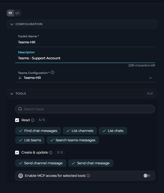Uncheck the Read tools group checkbox
This screenshot has height=193, width=164.
[17, 120]
